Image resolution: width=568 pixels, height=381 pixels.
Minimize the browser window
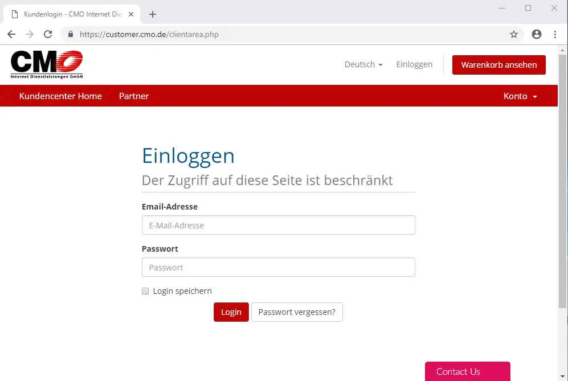pos(502,8)
